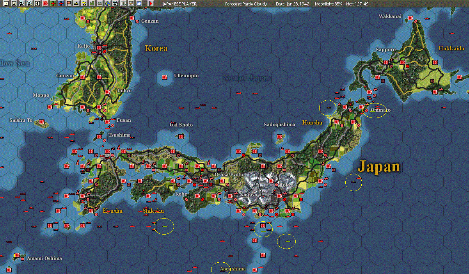Click the Date: Jan 28, 1942 status
Image resolution: width=469 pixels, height=274 pixels.
click(292, 4)
